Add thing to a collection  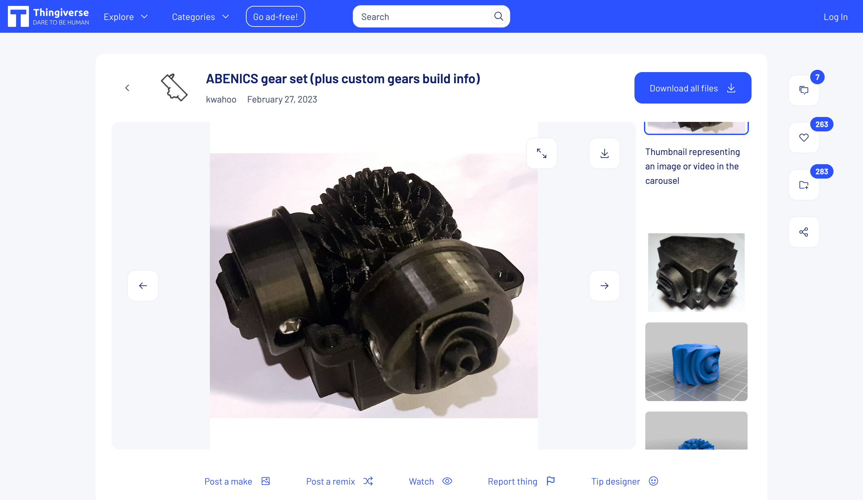(x=804, y=185)
